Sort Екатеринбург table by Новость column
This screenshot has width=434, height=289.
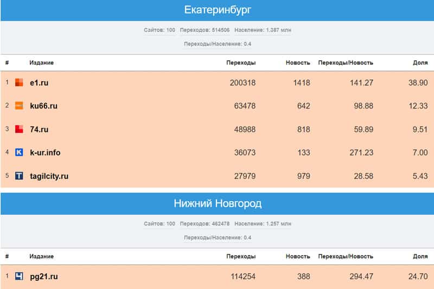coord(298,63)
